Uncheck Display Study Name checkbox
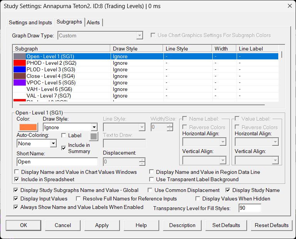Screen dimensions: 296x239 (228, 190)
